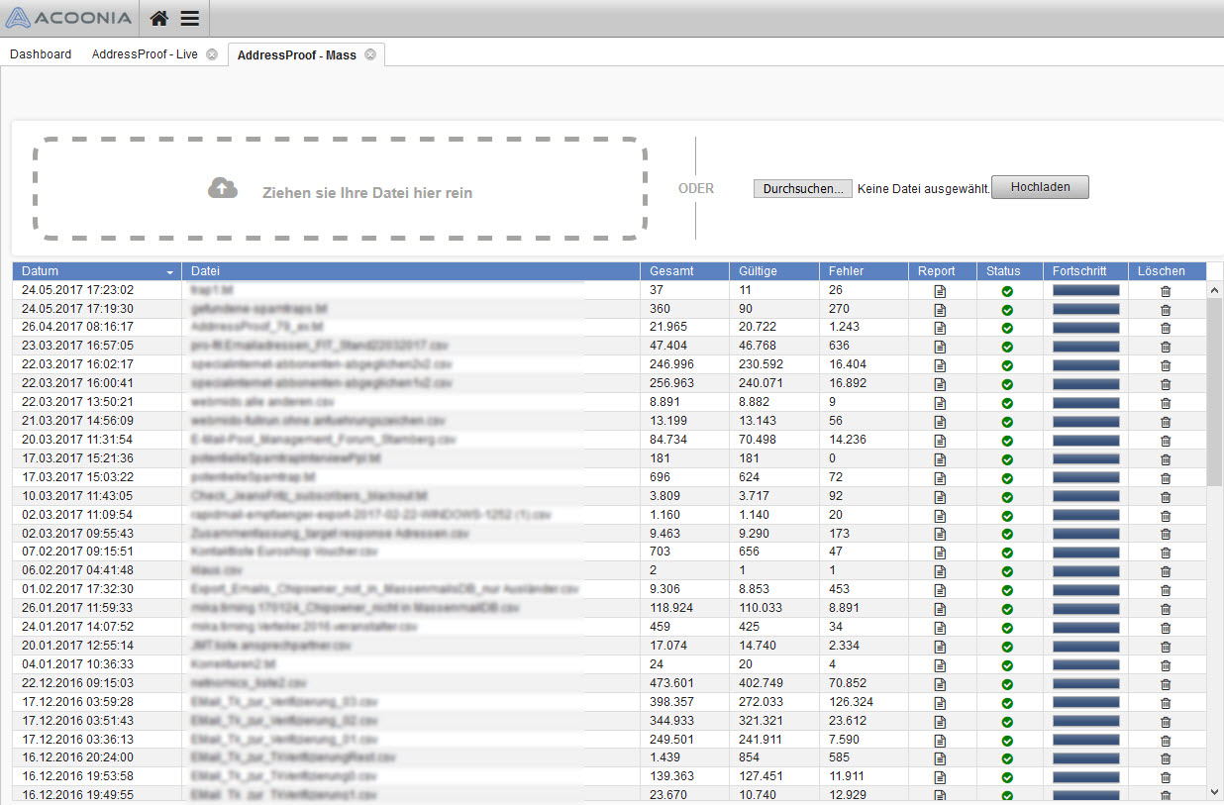This screenshot has width=1224, height=805.
Task: Click the table vertical scrollbar thumb
Action: click(1215, 392)
